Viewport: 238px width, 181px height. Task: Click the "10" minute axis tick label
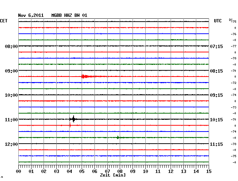tap(145, 171)
